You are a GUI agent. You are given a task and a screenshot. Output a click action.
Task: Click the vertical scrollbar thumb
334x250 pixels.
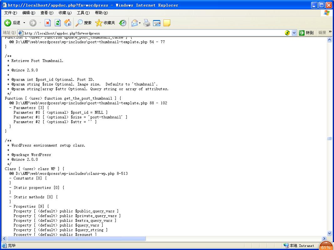point(329,138)
